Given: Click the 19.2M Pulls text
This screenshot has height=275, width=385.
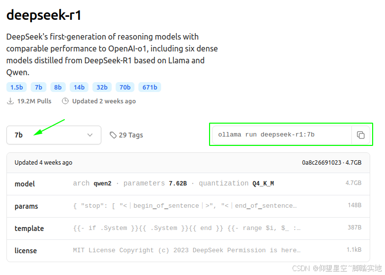Looking at the screenshot, I should click(x=35, y=101).
